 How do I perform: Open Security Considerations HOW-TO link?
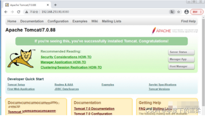pyautogui.click(x=66, y=57)
